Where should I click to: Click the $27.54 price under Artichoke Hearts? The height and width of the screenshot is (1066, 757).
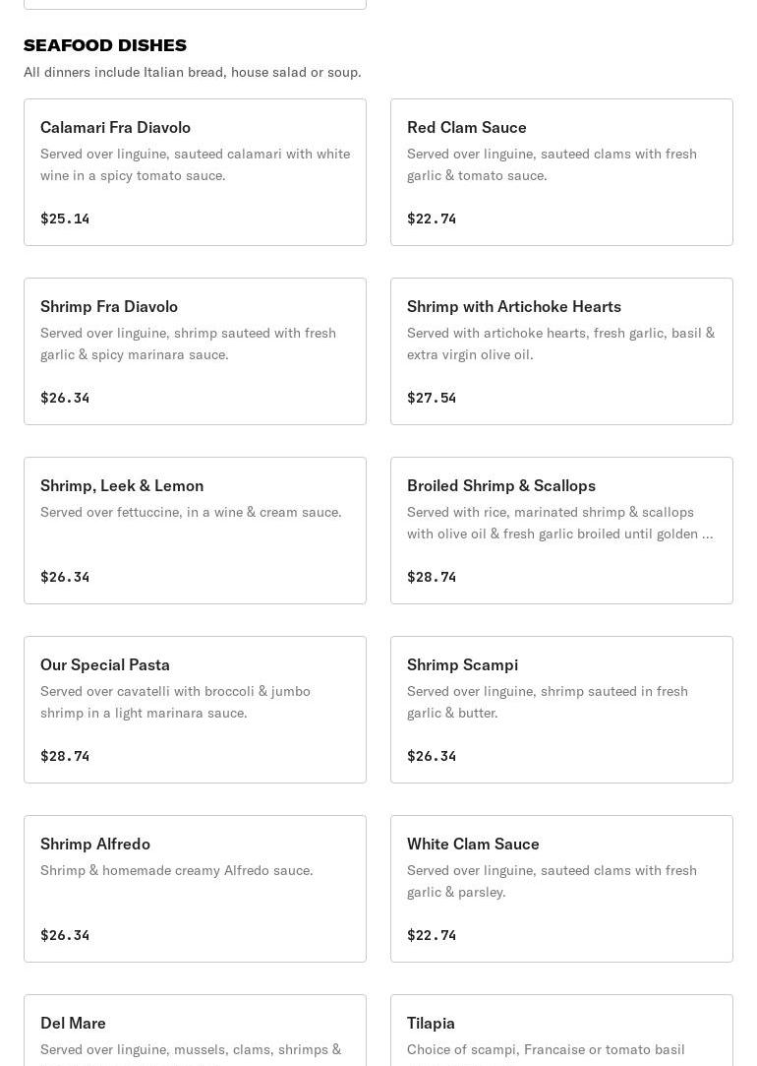coord(432,398)
